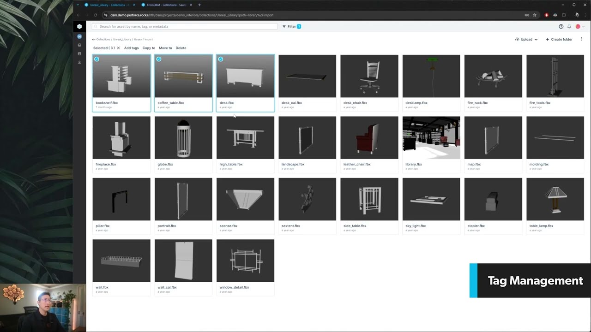Open the side_table.fbx thumbnail
This screenshot has height=332, width=591.
tap(369, 199)
